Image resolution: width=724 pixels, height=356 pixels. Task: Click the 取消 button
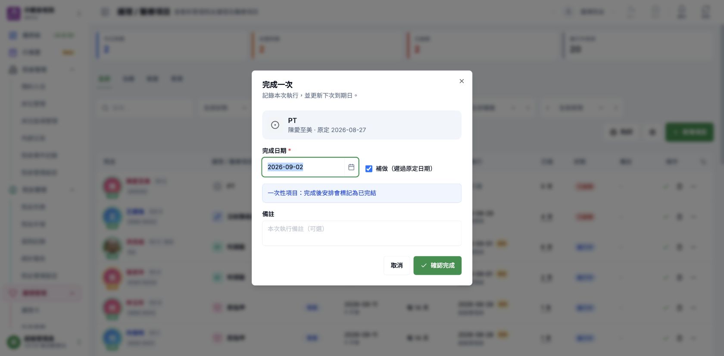click(396, 265)
